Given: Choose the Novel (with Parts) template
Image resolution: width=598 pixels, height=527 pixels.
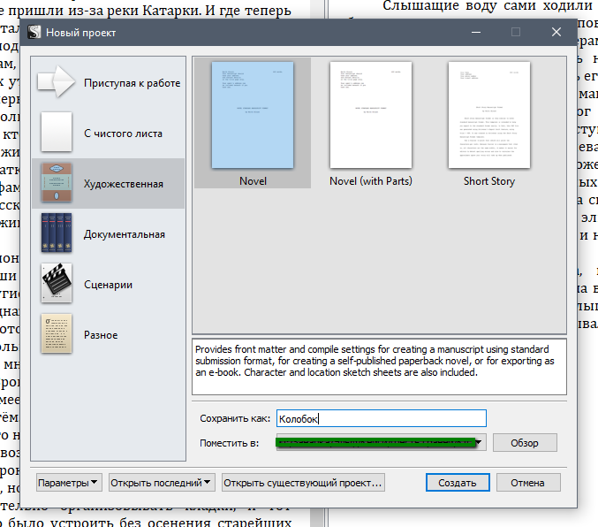Looking at the screenshot, I should coord(370,115).
